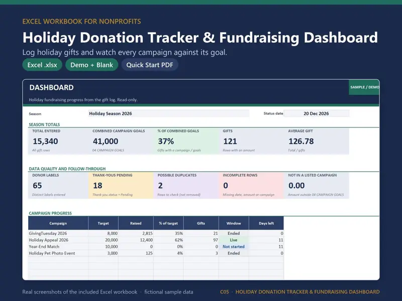Image resolution: width=402 pixels, height=301 pixels.
Task: Select the 'Not started' window status cell
Action: 234,247
